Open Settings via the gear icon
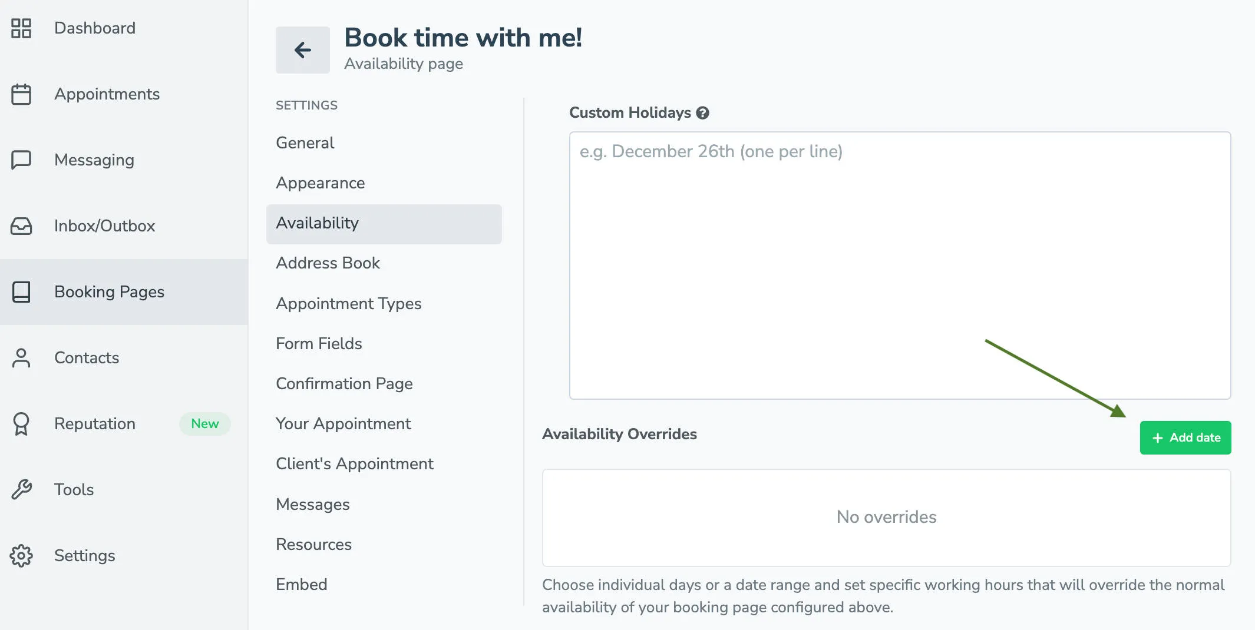 point(21,555)
